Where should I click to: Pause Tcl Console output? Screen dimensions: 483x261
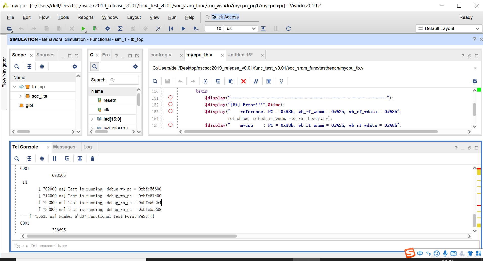click(55, 159)
